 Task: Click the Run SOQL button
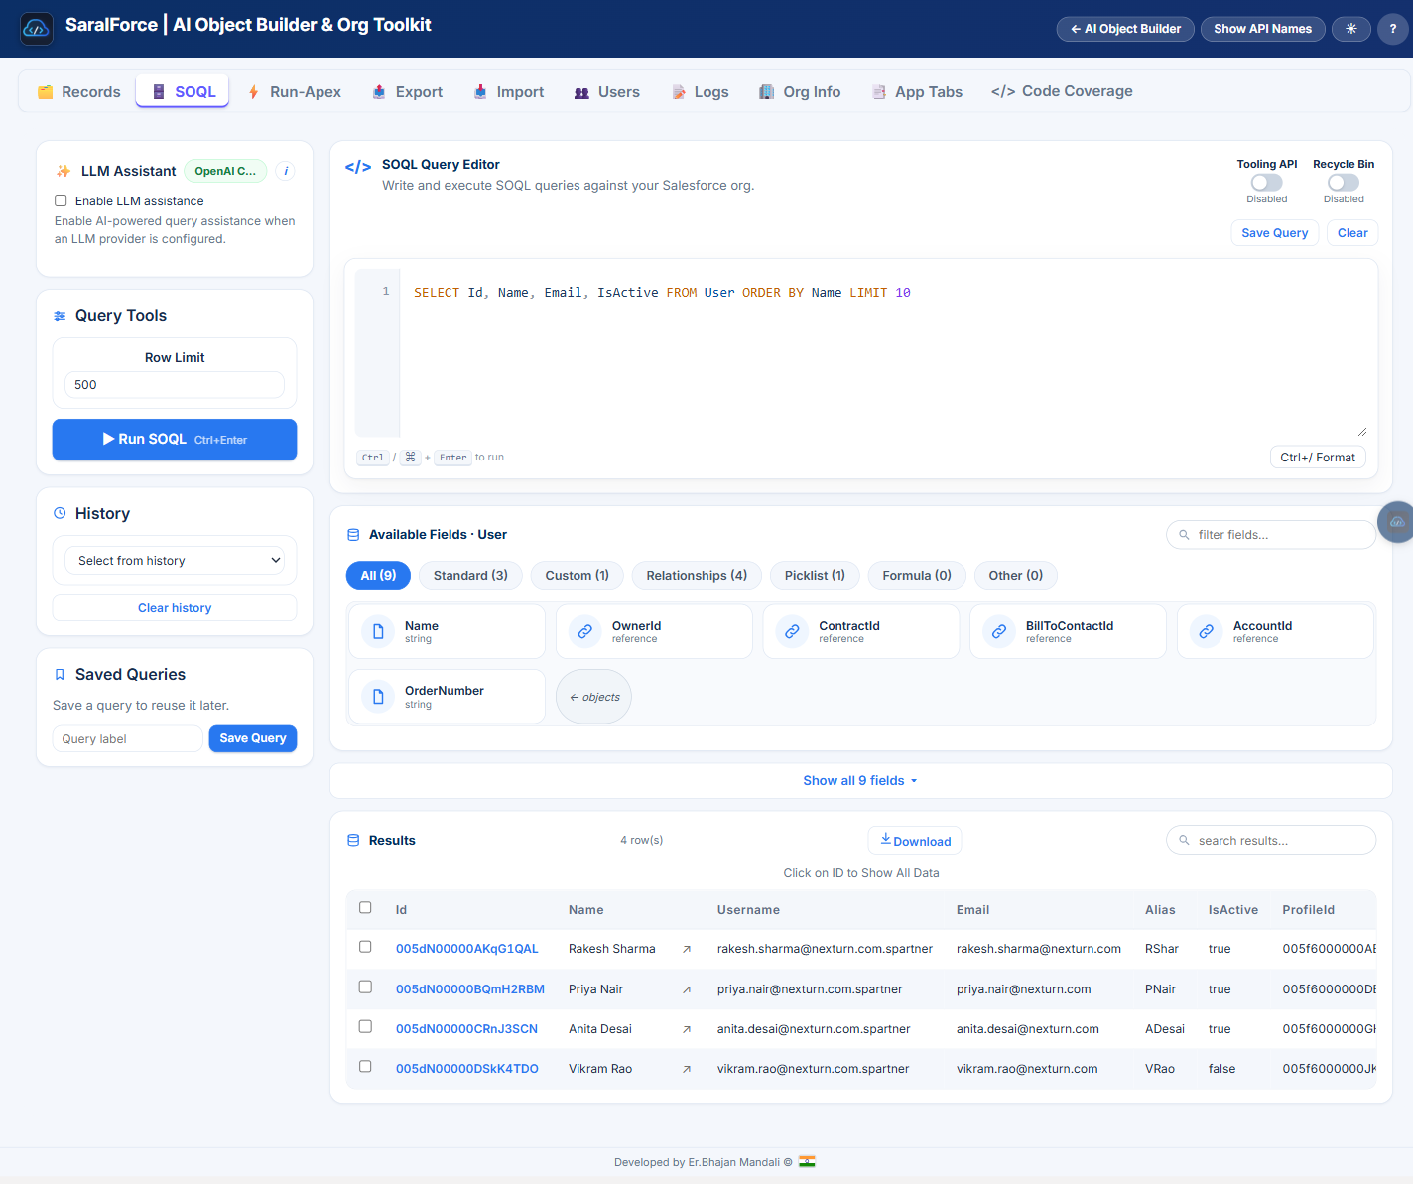click(x=175, y=440)
